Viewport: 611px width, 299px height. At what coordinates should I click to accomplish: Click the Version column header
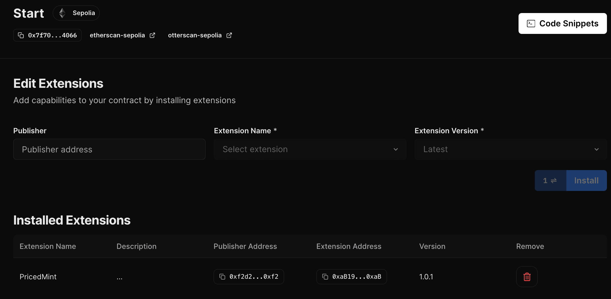432,246
